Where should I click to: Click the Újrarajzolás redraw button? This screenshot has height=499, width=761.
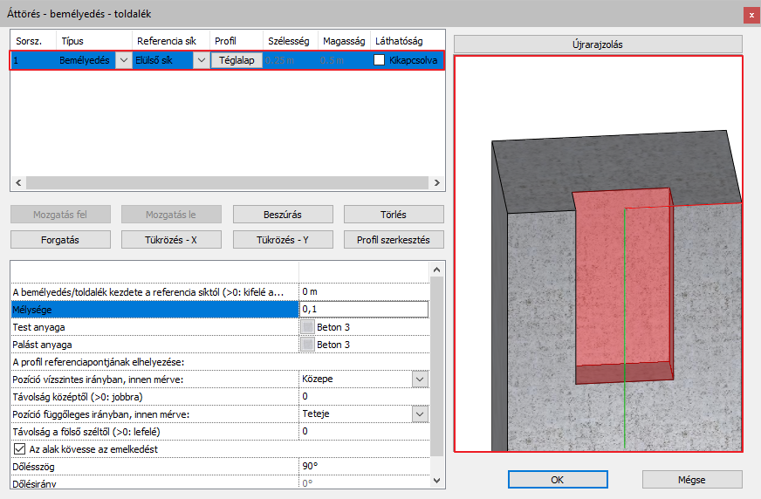(598, 44)
